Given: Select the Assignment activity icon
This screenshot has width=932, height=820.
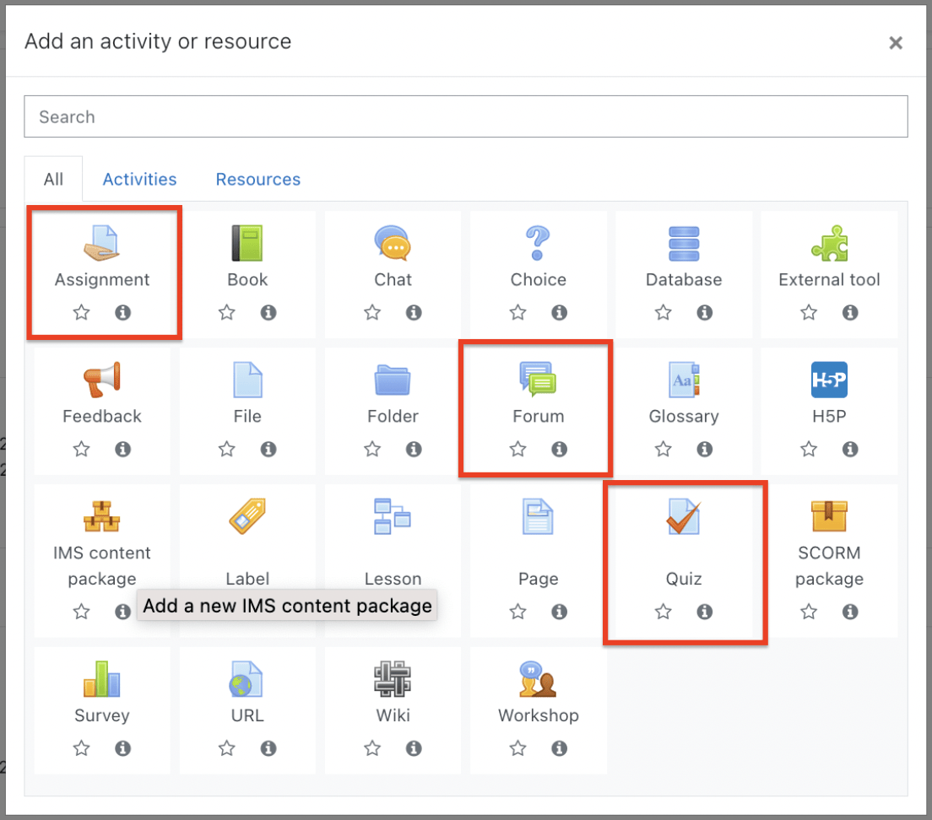Looking at the screenshot, I should coord(102,243).
